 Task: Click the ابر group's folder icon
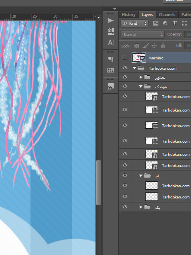[x=147, y=175]
